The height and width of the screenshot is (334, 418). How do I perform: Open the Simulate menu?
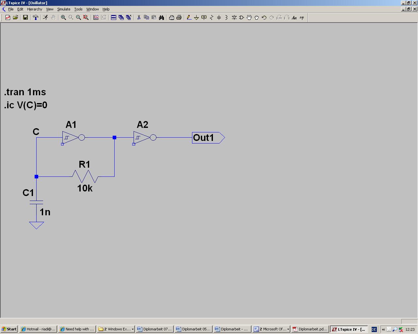click(64, 9)
